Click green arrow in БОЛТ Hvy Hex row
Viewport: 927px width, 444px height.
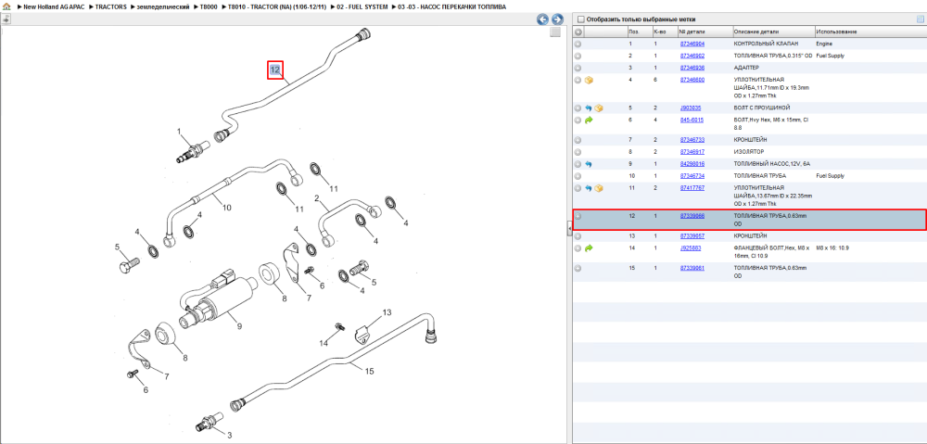589,120
